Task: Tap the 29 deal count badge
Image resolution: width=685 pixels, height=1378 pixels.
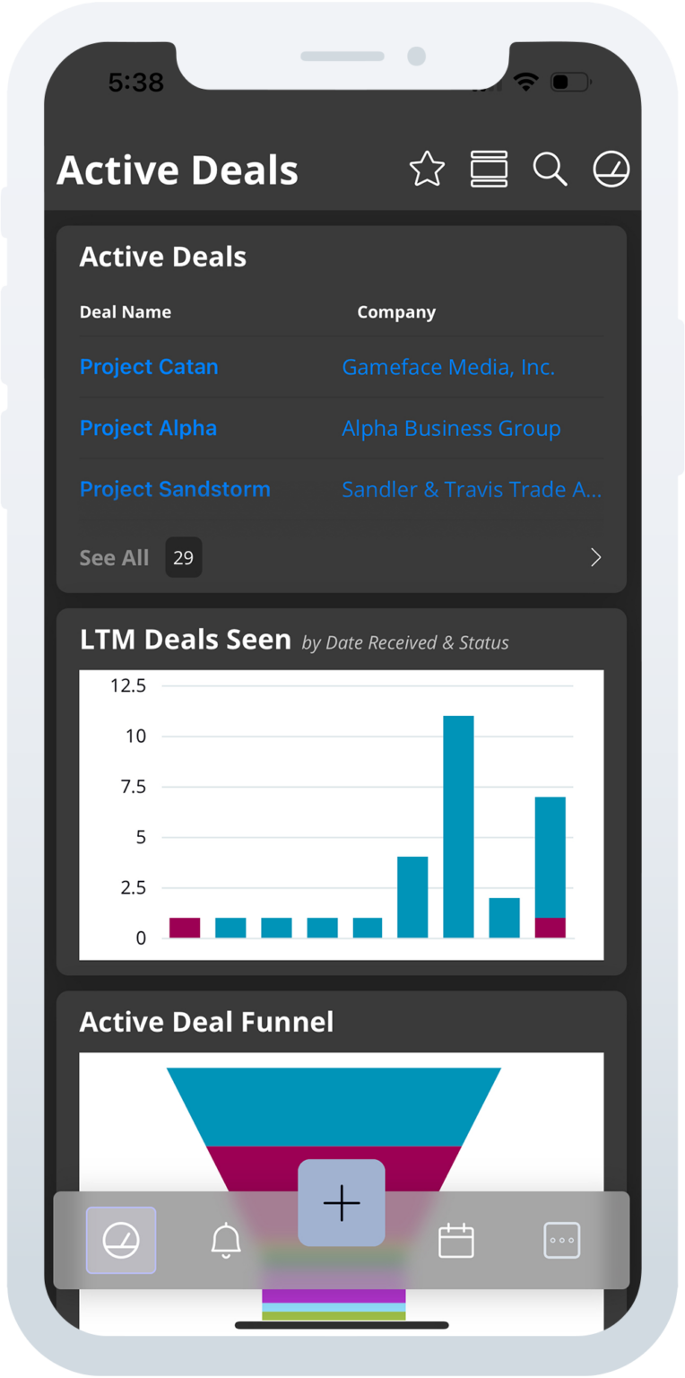Action: pyautogui.click(x=183, y=557)
